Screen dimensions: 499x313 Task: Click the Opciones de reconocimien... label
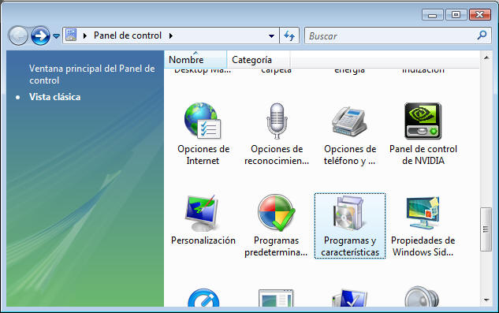coord(277,155)
